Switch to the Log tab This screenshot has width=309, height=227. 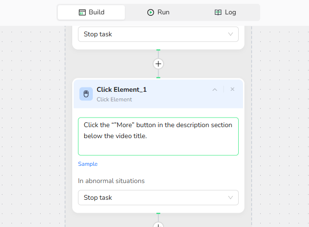[x=225, y=12]
